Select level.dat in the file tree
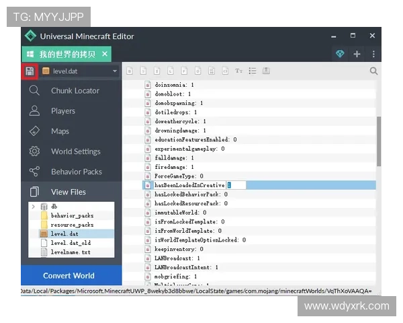Viewport: 403px width, 323px height. (x=64, y=234)
